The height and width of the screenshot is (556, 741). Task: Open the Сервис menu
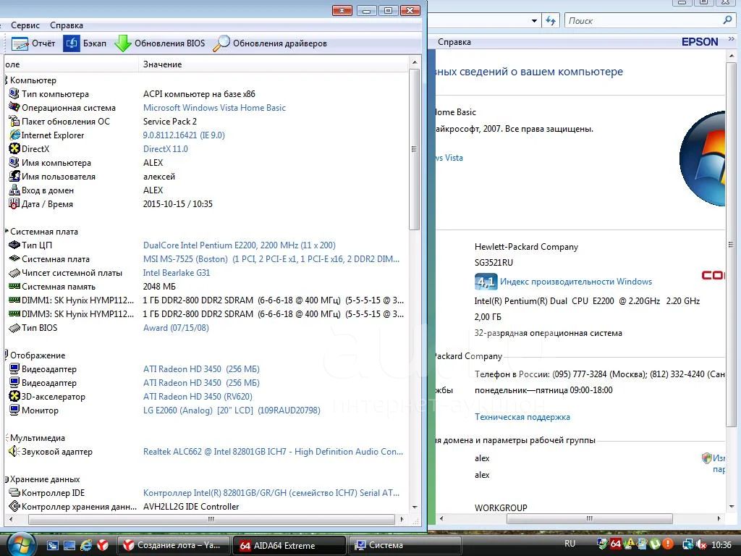pyautogui.click(x=25, y=25)
